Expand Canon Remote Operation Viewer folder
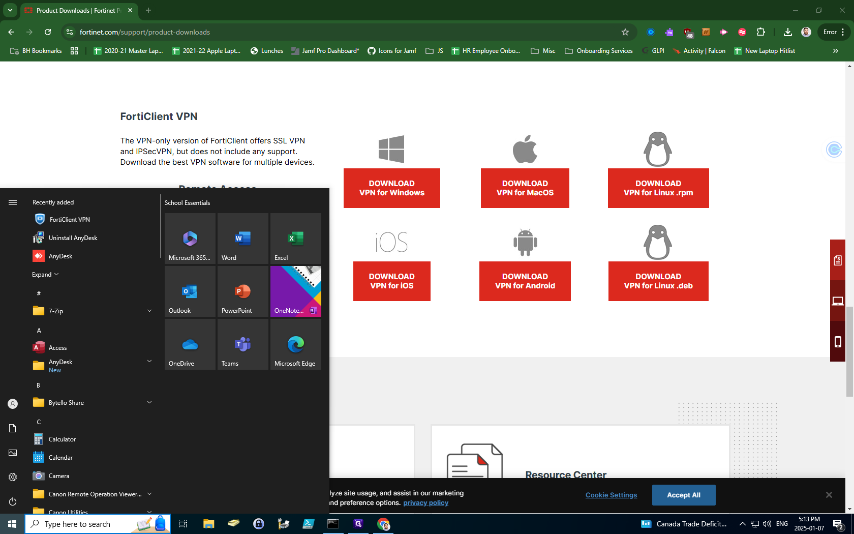This screenshot has height=534, width=854. click(x=149, y=494)
